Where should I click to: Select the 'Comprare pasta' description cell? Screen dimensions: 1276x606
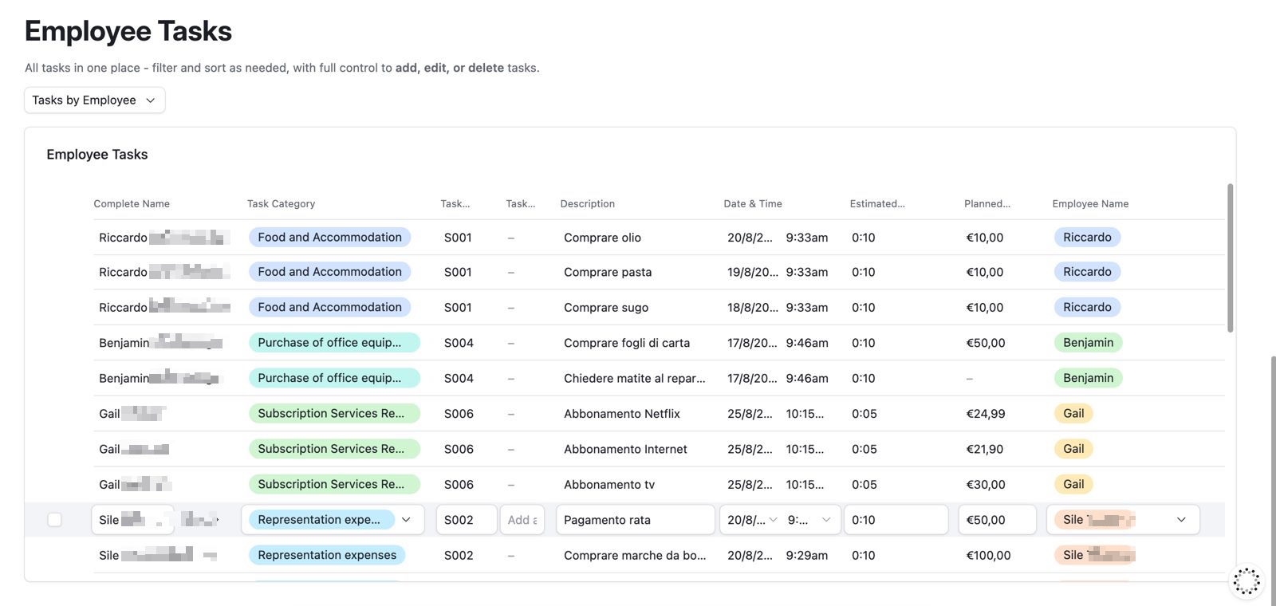(608, 272)
